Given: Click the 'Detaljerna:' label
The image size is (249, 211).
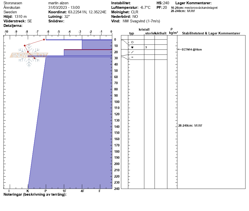Looking at the screenshot, I should click(13, 26).
